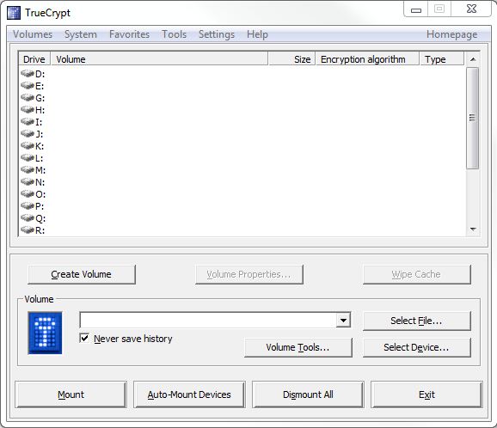Image resolution: width=497 pixels, height=428 pixels.
Task: Click the Auto-Mount Devices button
Action: coord(189,394)
